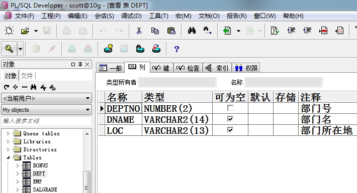Switch to the 索引 tab
This screenshot has height=193, width=357.
click(x=217, y=68)
